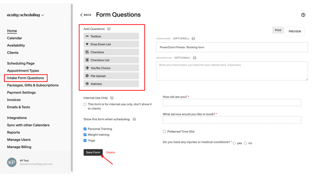Image resolution: width=315 pixels, height=177 pixels.
Task: Open the help circle in the top right
Action: tap(303, 15)
